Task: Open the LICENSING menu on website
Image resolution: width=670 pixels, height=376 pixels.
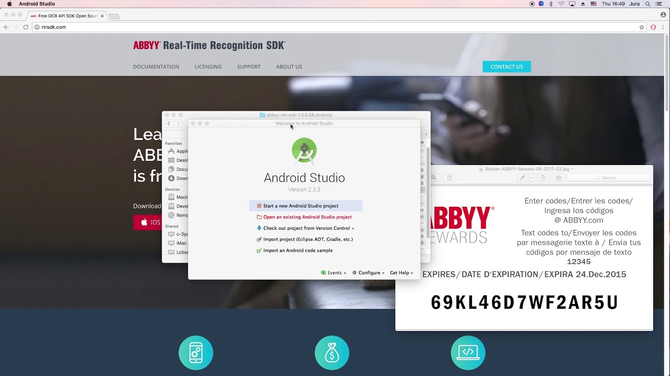Action: tap(208, 67)
